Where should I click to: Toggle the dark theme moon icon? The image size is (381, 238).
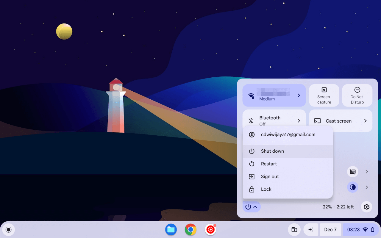click(x=352, y=187)
